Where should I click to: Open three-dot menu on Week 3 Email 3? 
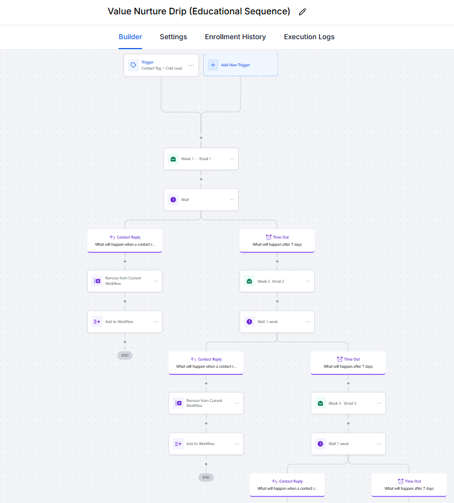(x=379, y=403)
